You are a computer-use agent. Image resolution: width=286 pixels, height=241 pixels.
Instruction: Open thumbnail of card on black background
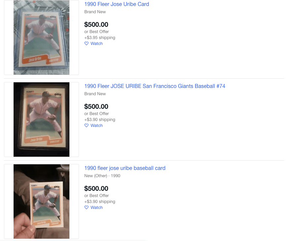(41, 119)
